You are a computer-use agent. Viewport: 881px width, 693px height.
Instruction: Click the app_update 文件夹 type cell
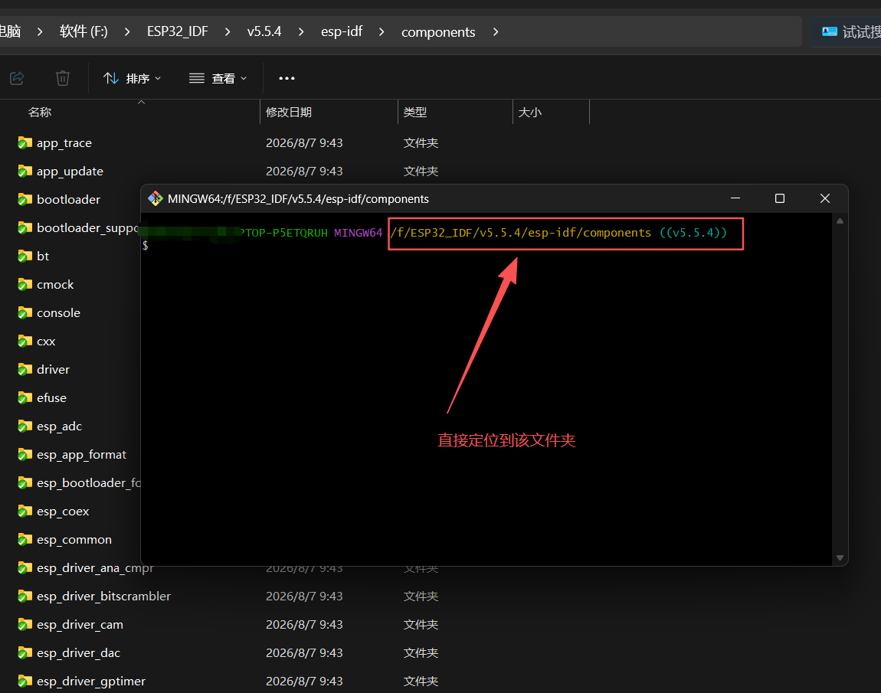421,172
